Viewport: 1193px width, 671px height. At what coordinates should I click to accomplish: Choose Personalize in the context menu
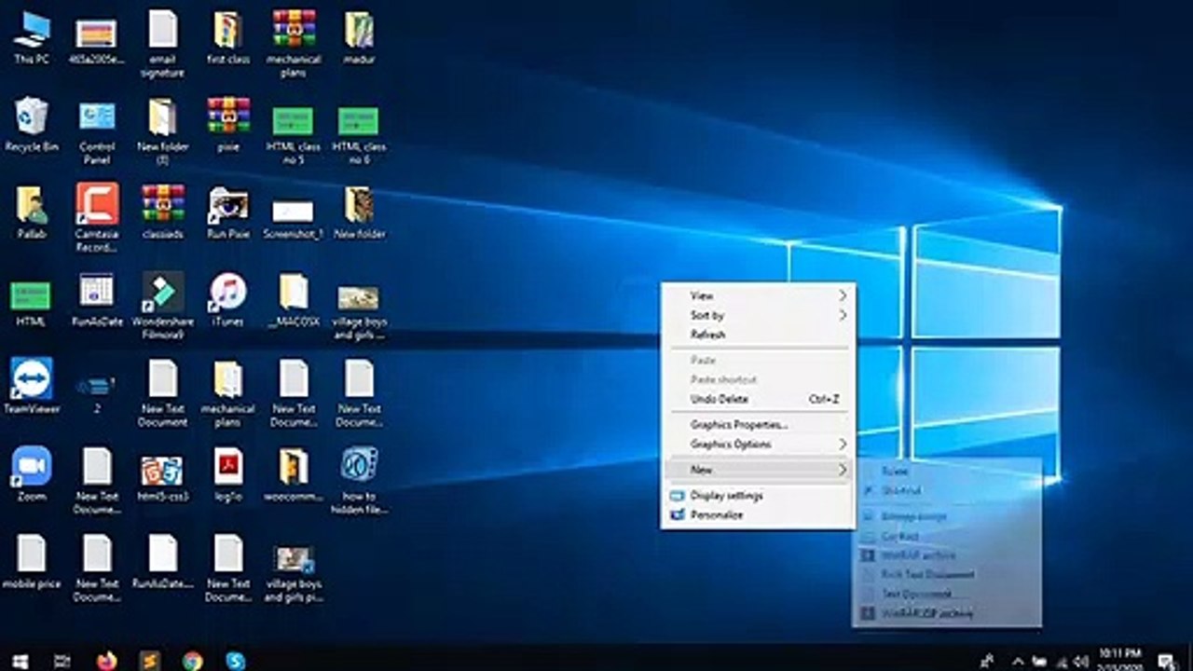click(758, 514)
